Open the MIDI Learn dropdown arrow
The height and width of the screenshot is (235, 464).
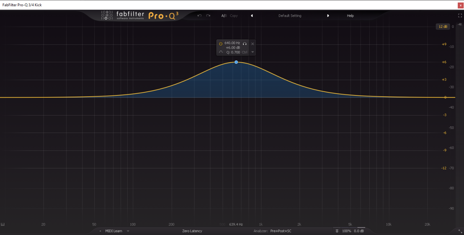(x=128, y=231)
